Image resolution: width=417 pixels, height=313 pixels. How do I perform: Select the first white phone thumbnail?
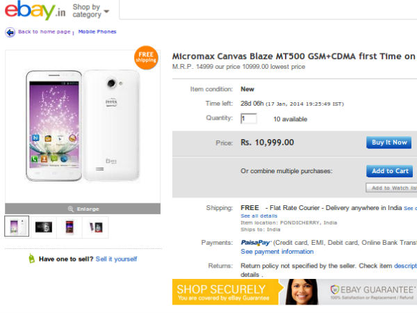(x=17, y=227)
